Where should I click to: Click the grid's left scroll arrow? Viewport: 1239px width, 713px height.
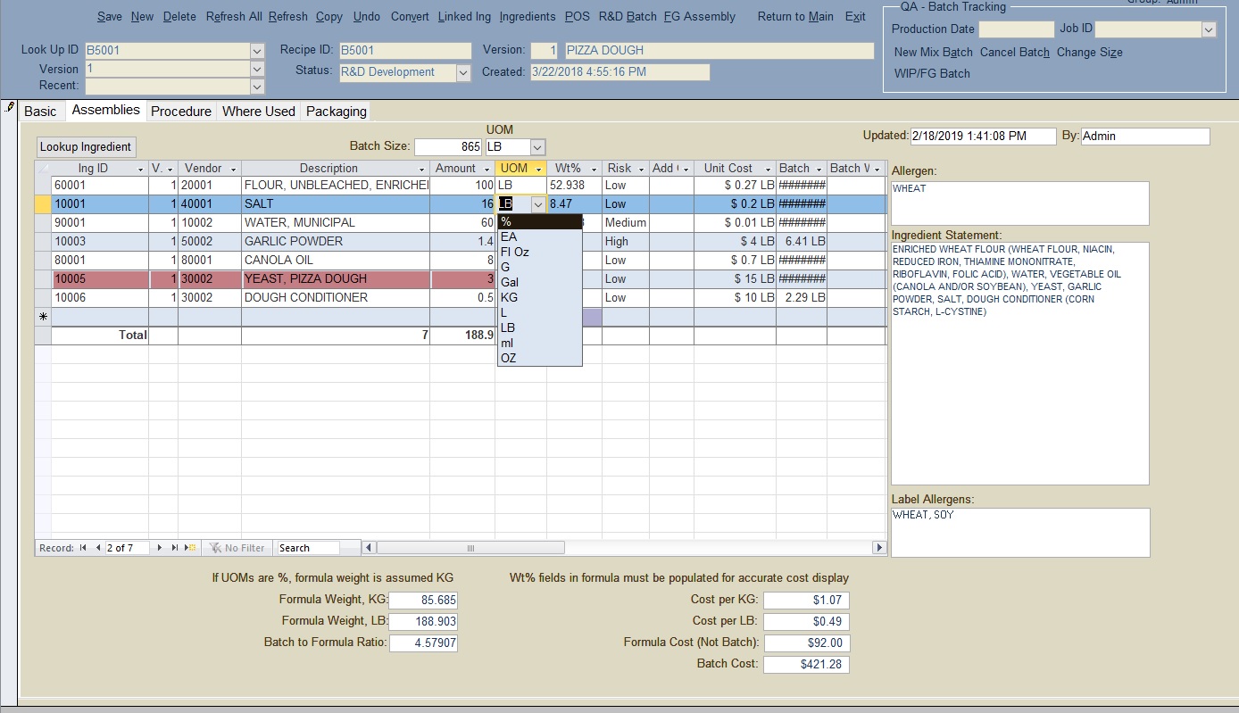369,548
